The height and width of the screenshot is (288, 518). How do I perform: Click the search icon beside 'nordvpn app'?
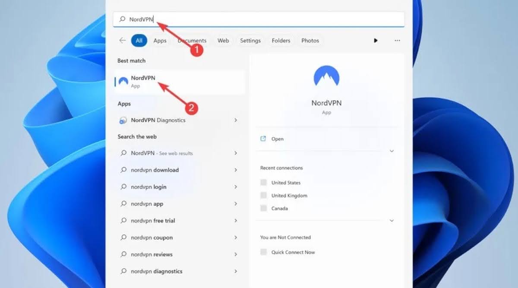pyautogui.click(x=123, y=204)
